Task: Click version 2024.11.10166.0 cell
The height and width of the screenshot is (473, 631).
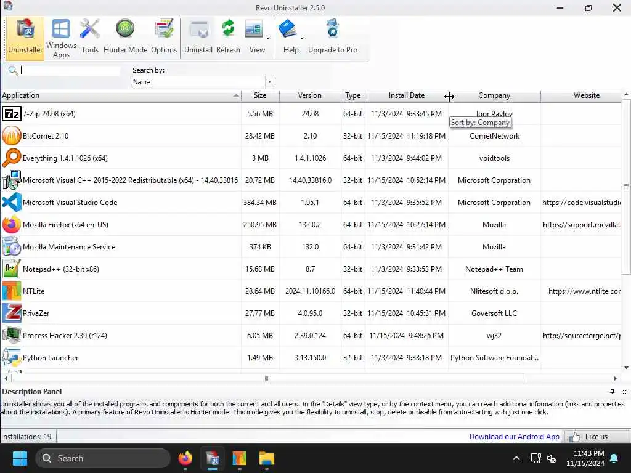Action: [310, 291]
